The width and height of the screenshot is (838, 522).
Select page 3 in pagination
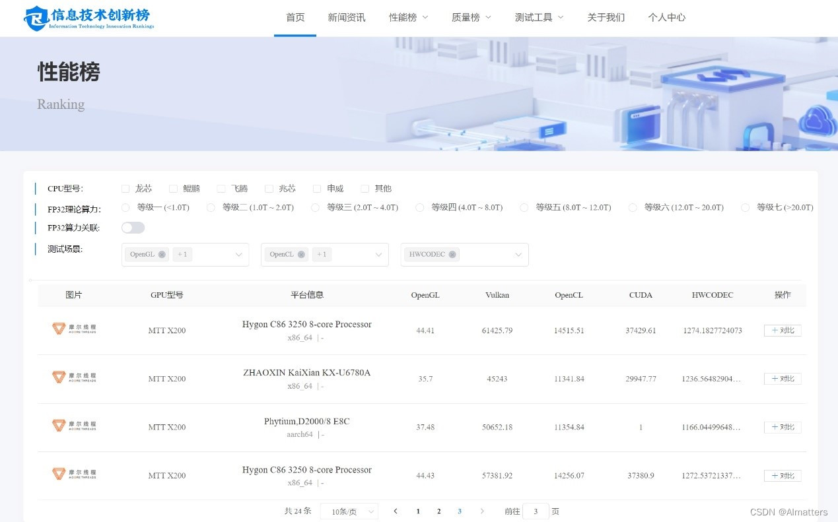coord(460,511)
